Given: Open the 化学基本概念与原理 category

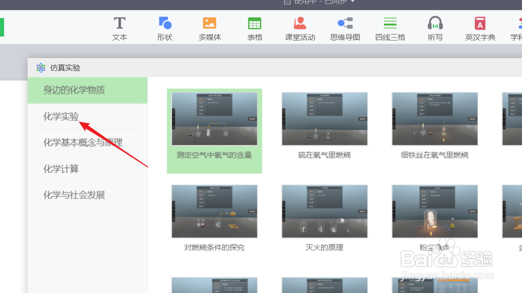Looking at the screenshot, I should click(88, 142).
